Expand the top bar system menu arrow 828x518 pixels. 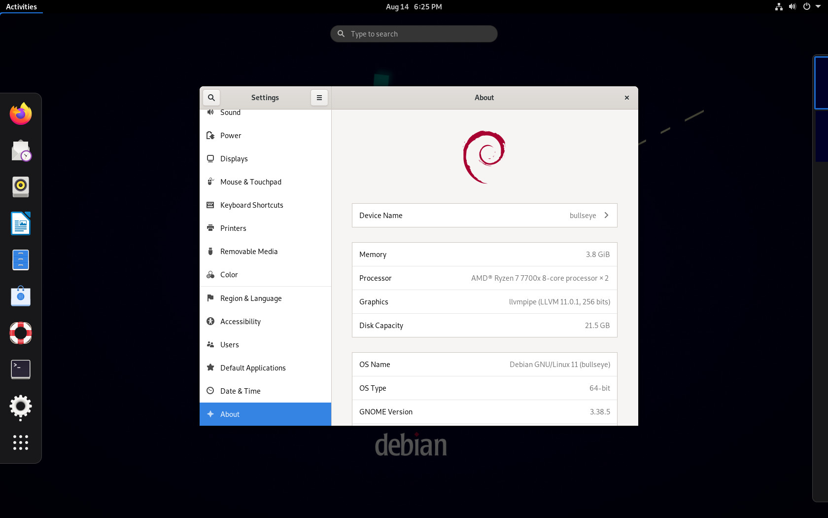[x=818, y=7]
